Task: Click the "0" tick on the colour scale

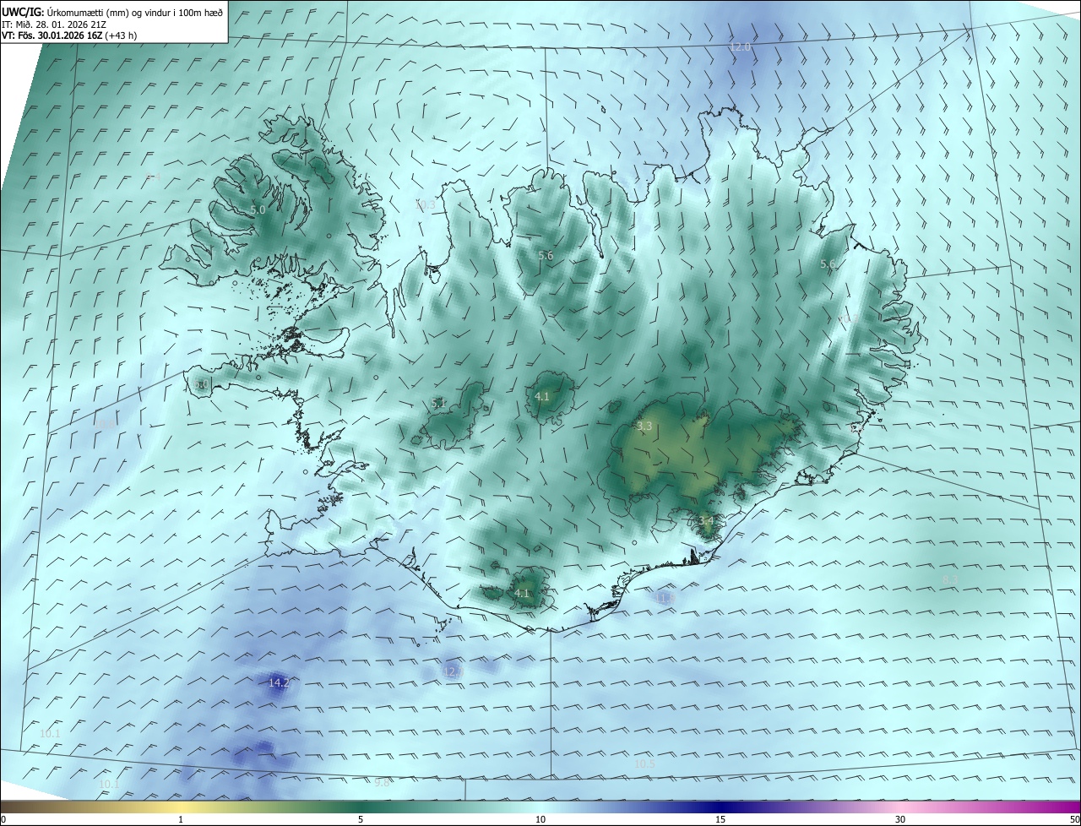Action: point(3,819)
